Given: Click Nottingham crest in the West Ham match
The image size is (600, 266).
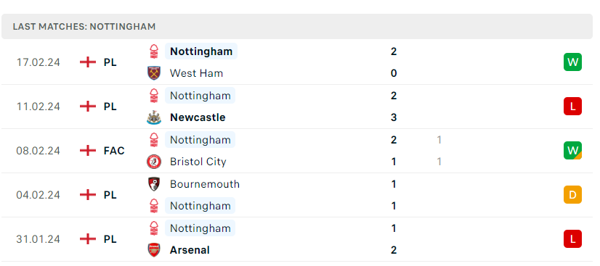Looking at the screenshot, I should click(x=154, y=51).
